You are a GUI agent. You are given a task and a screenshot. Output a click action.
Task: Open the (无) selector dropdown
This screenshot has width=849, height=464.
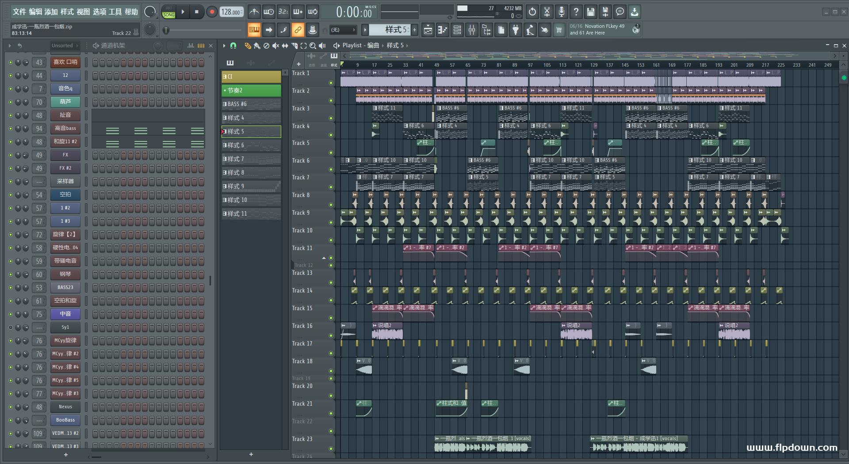[343, 30]
